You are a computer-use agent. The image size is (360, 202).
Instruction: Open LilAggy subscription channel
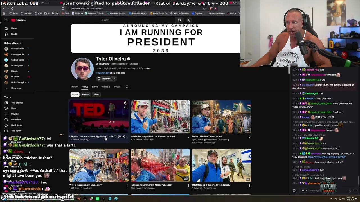click(15, 71)
